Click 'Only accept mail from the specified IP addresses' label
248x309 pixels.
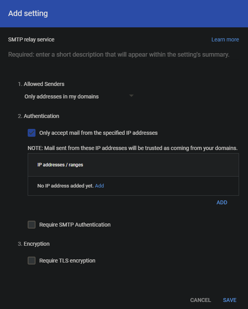click(98, 133)
